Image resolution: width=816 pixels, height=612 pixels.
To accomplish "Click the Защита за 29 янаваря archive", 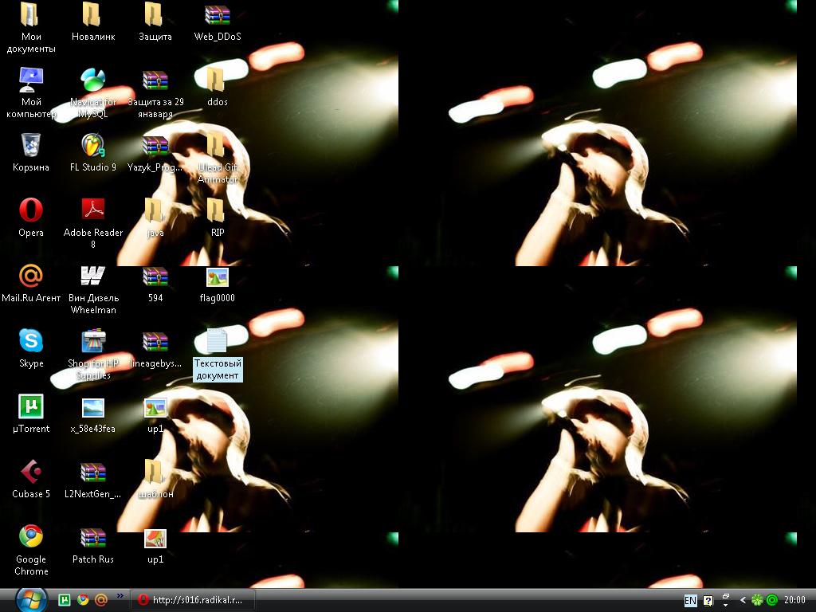I will coord(155,80).
